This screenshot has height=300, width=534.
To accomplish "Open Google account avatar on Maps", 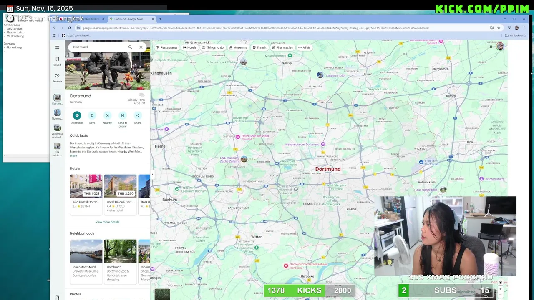I will (500, 46).
